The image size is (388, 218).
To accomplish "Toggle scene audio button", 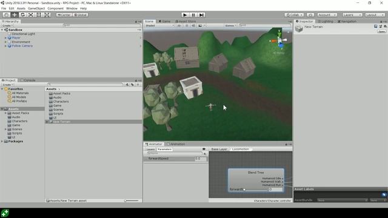I will 193,25.
